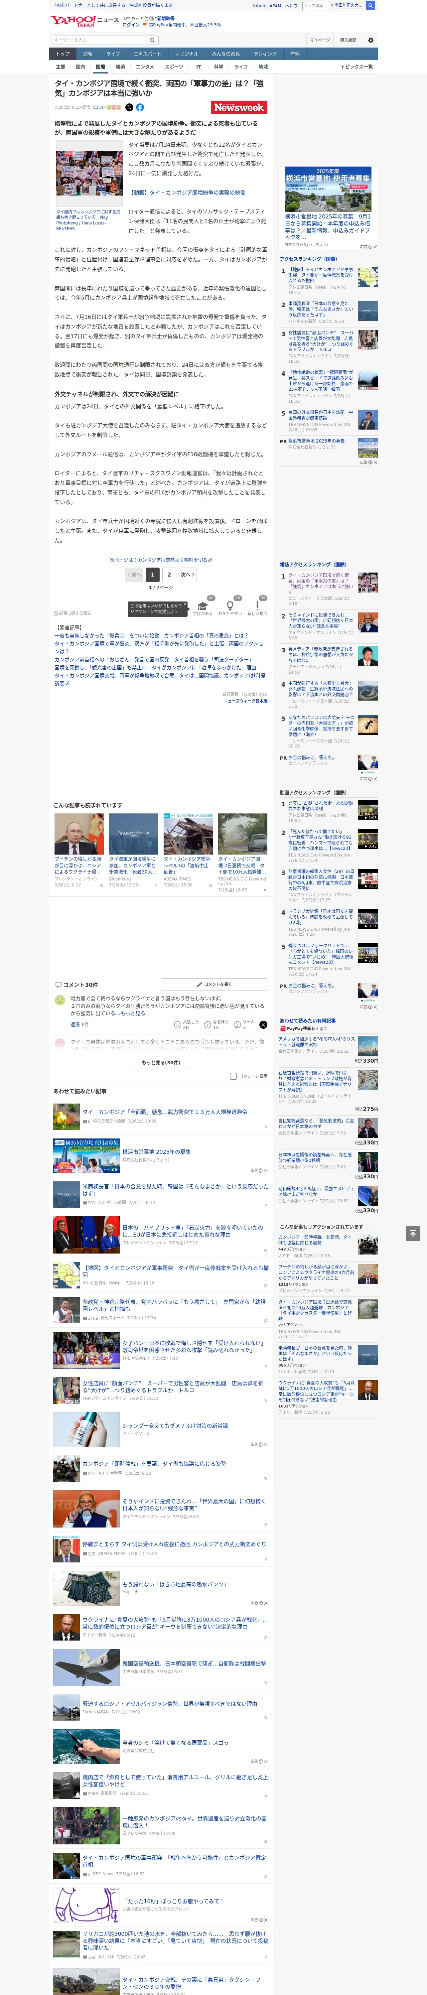The width and height of the screenshot is (427, 1995).
Task: Click the search magnifier button beside keyword field
Action: [x=153, y=40]
